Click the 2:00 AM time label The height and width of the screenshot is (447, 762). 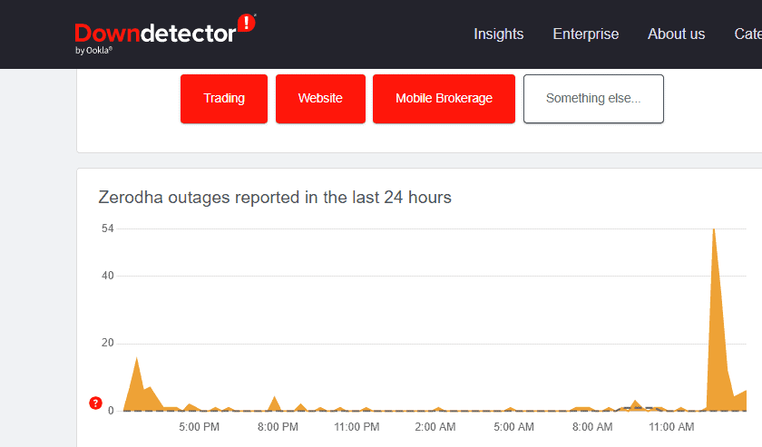point(435,426)
